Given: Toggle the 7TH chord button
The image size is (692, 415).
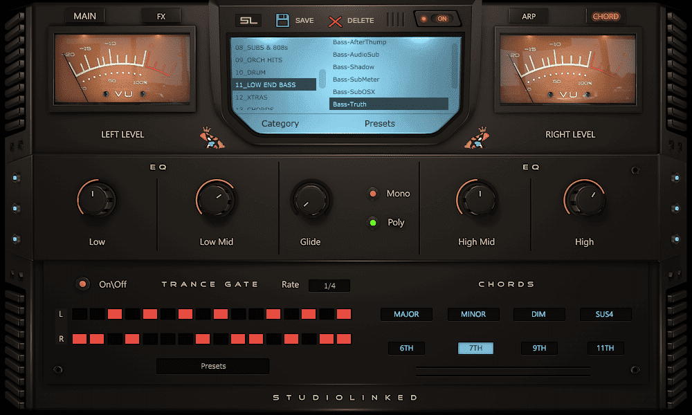Looking at the screenshot, I should pyautogui.click(x=476, y=348).
